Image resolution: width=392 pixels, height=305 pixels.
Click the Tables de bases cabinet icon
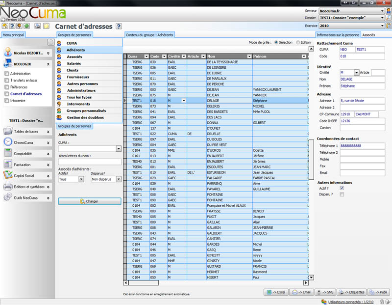(8, 131)
